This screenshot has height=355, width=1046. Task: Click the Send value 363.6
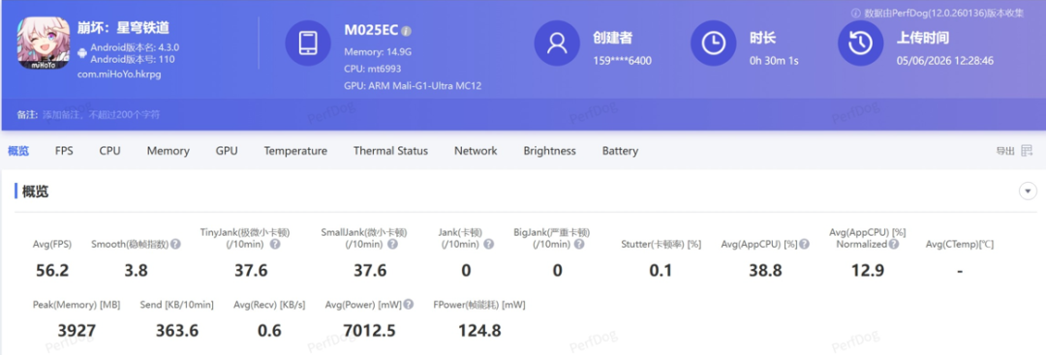(x=177, y=331)
